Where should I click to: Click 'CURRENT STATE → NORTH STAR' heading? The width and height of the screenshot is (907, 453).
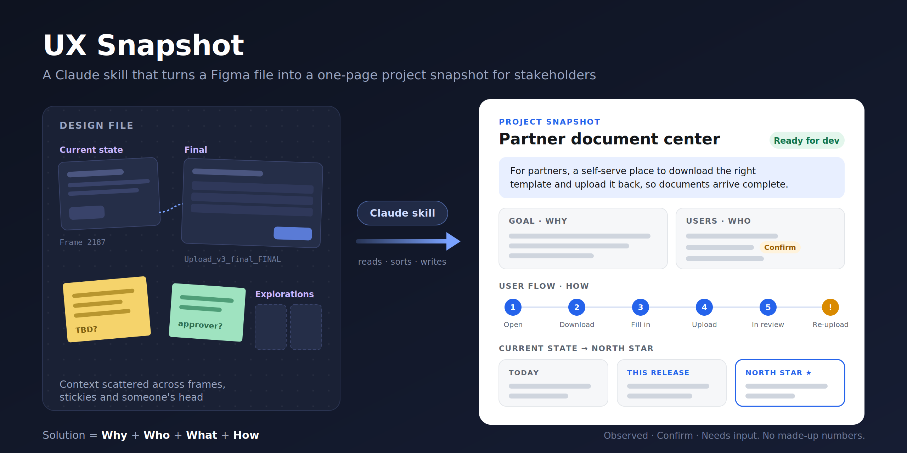[576, 348]
